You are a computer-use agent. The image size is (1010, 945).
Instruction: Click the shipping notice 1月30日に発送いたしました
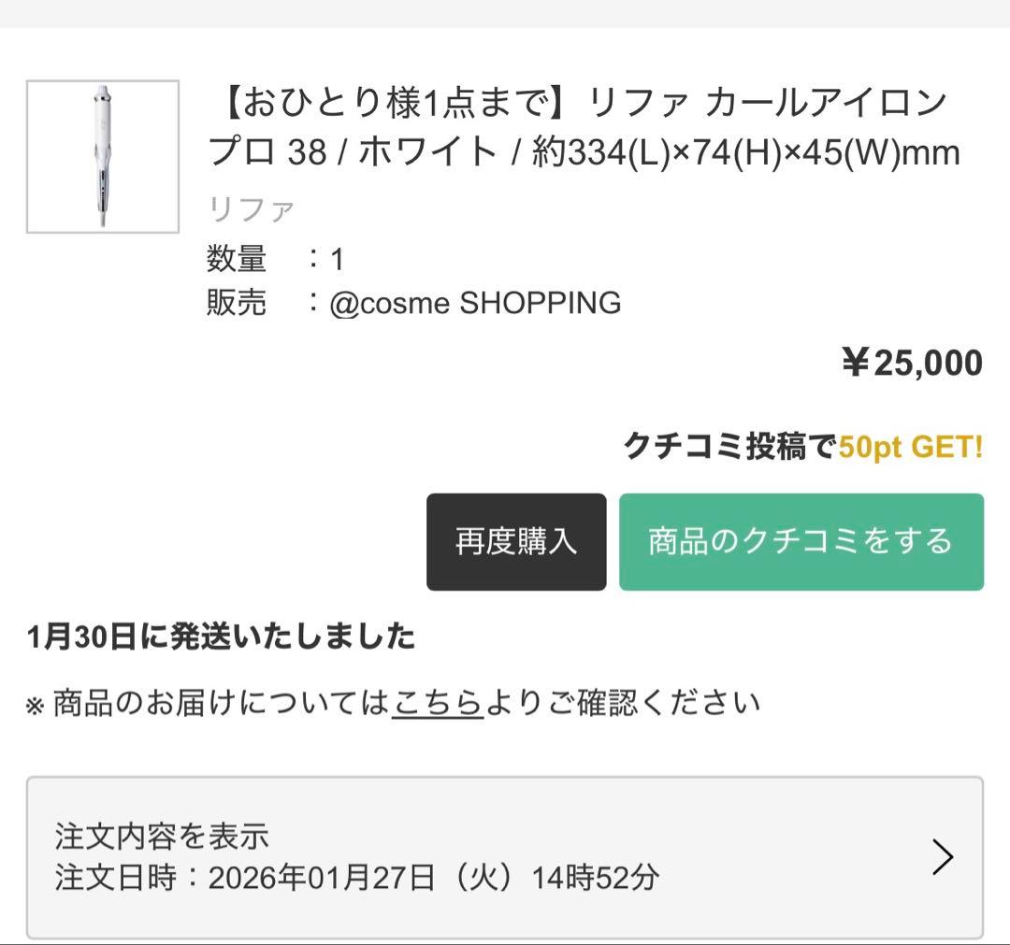[220, 637]
